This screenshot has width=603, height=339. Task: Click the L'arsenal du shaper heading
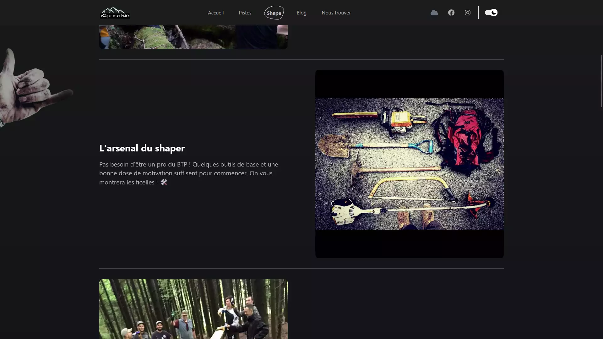pos(142,148)
